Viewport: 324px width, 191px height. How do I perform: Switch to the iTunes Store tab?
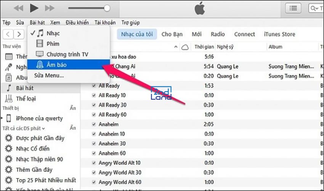pyautogui.click(x=279, y=34)
